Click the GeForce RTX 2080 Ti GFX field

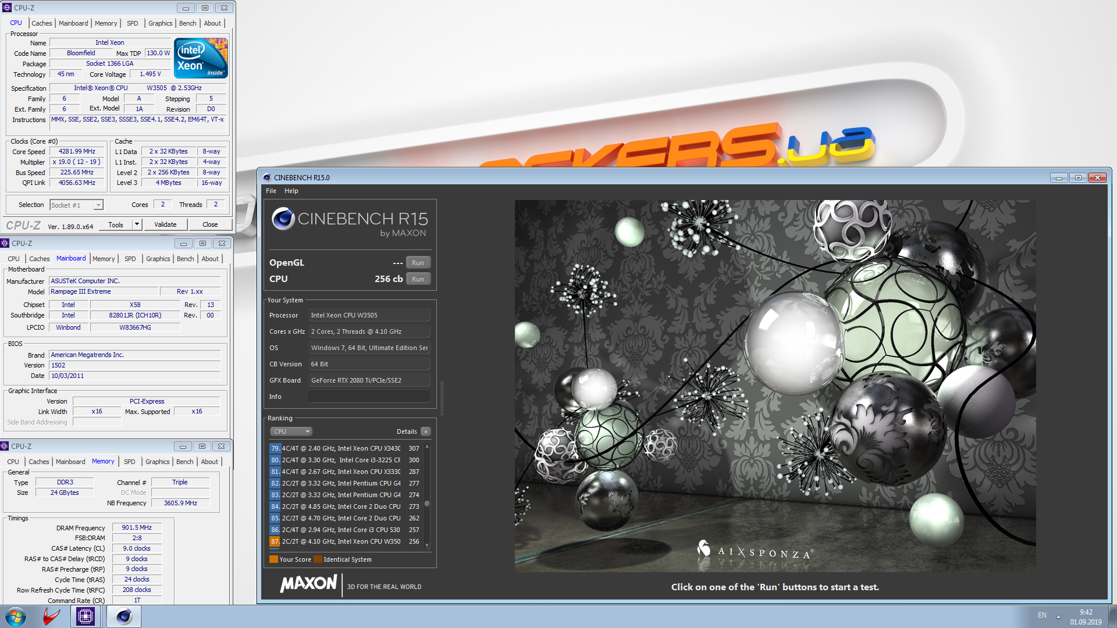[x=369, y=380]
